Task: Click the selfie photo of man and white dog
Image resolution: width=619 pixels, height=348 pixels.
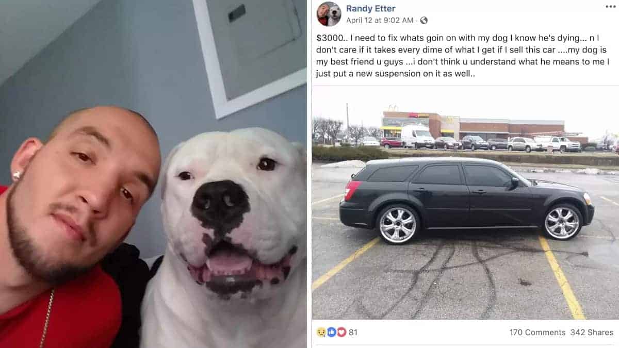Action: (153, 174)
